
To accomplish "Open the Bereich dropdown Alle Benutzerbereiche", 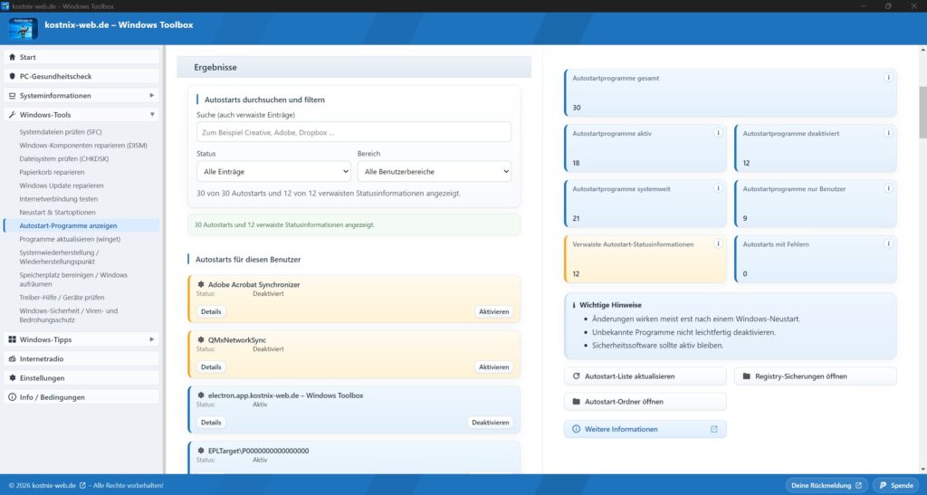I will tap(434, 171).
